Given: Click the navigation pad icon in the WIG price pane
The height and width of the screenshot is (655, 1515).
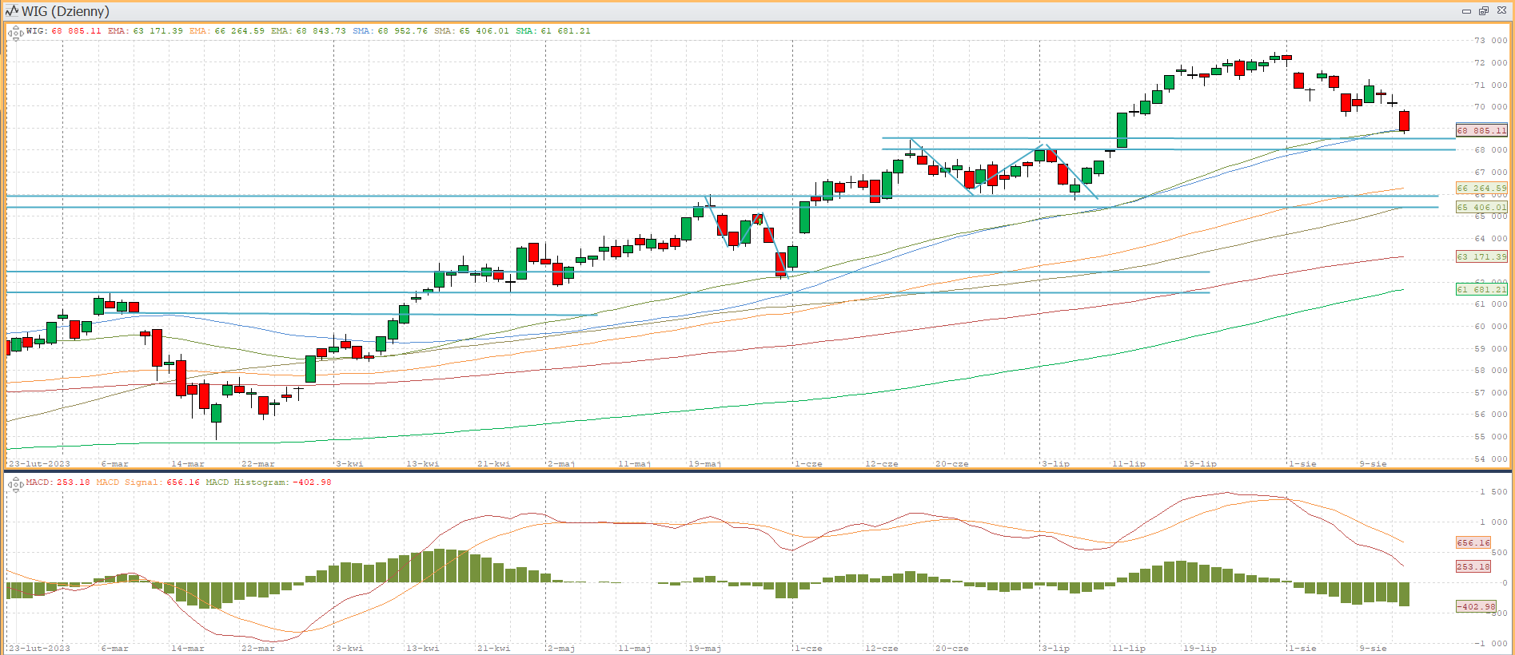Looking at the screenshot, I should point(14,33).
